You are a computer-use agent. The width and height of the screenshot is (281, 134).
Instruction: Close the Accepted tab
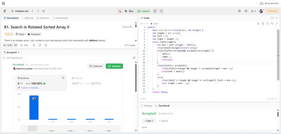(x=19, y=52)
